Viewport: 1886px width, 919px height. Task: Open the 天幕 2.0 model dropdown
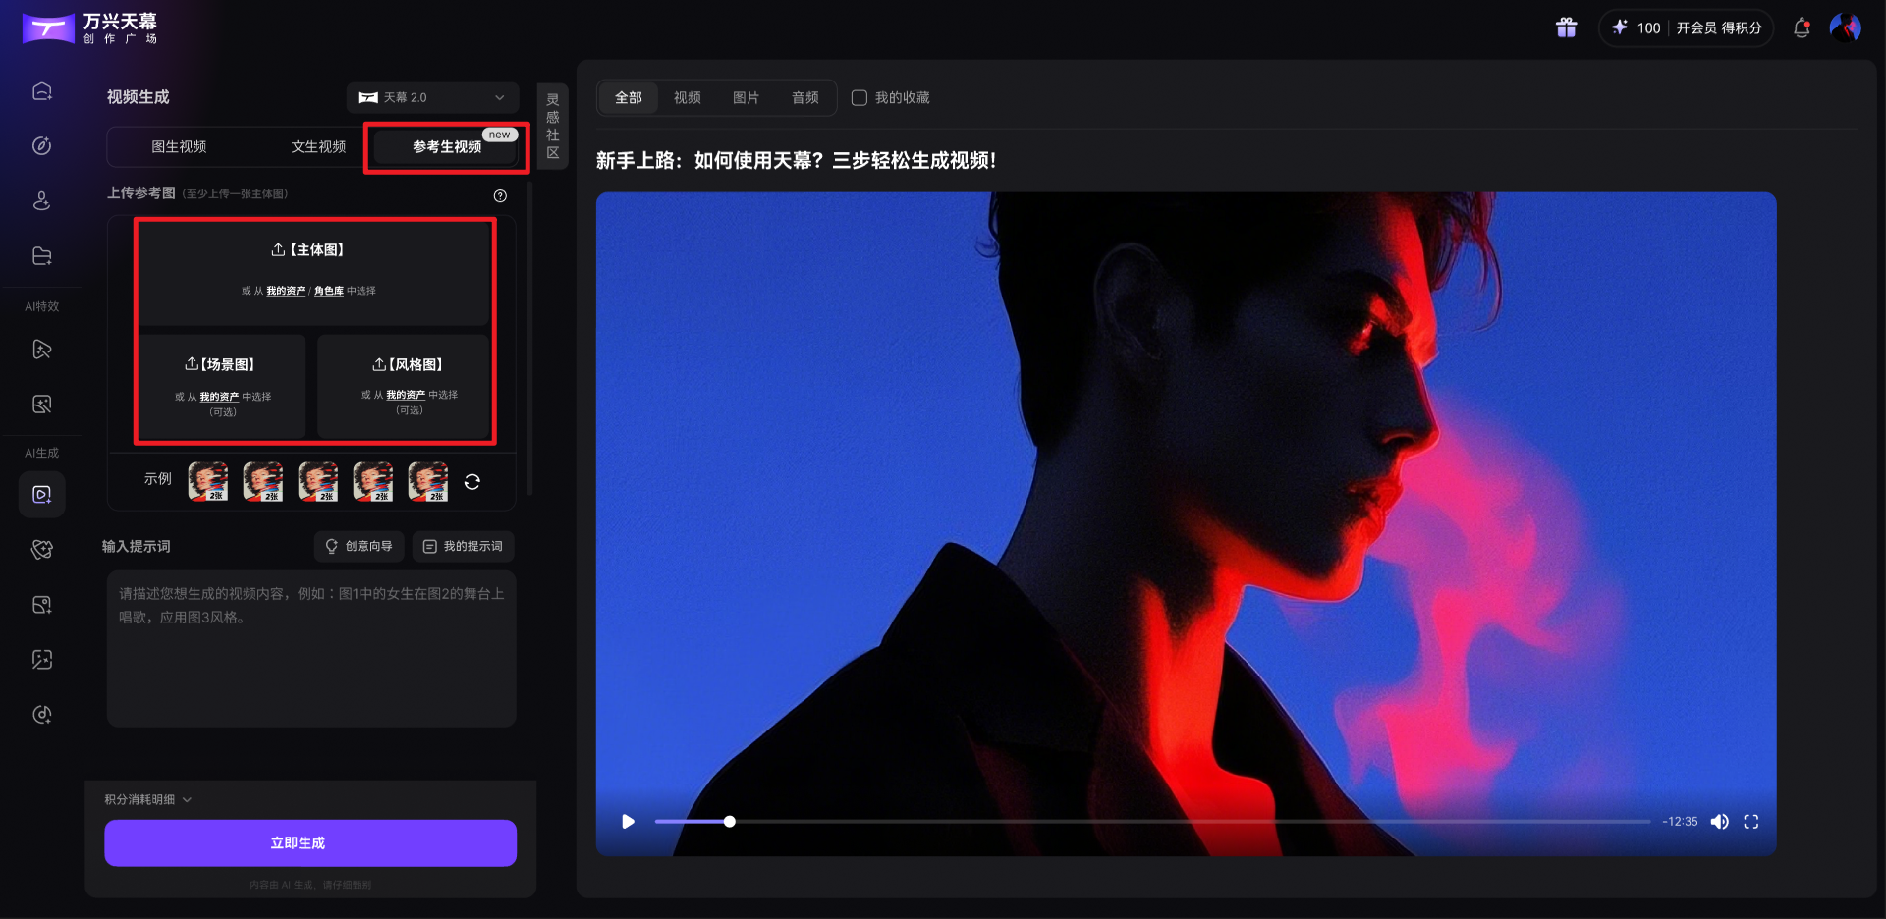coord(430,97)
